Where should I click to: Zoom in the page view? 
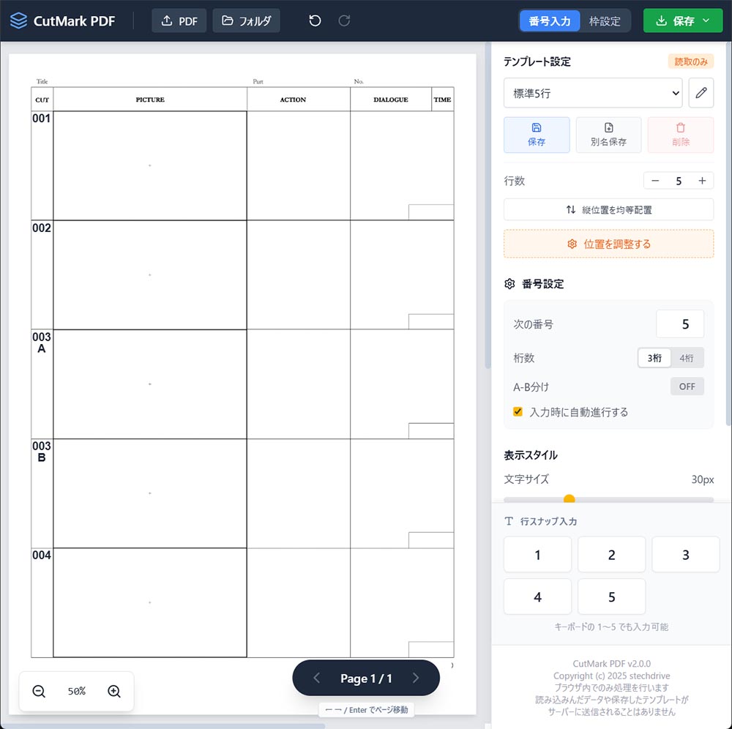pyautogui.click(x=114, y=691)
